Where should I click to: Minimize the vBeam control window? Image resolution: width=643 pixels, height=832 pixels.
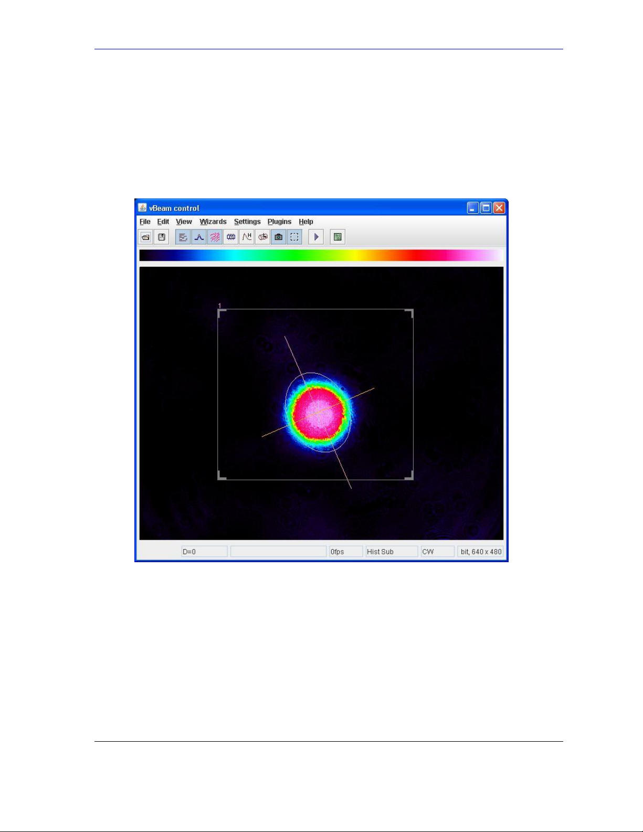[473, 208]
